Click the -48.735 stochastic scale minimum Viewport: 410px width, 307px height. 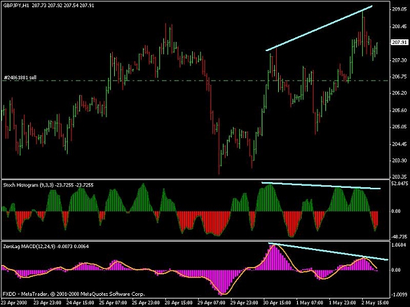click(x=400, y=236)
